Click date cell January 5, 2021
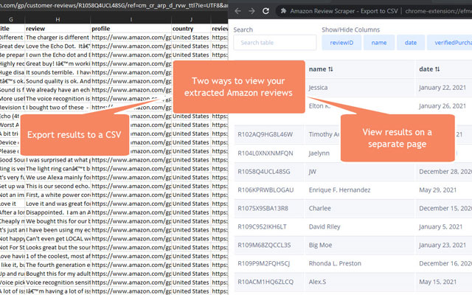This screenshot has height=295, width=472. pos(440,226)
